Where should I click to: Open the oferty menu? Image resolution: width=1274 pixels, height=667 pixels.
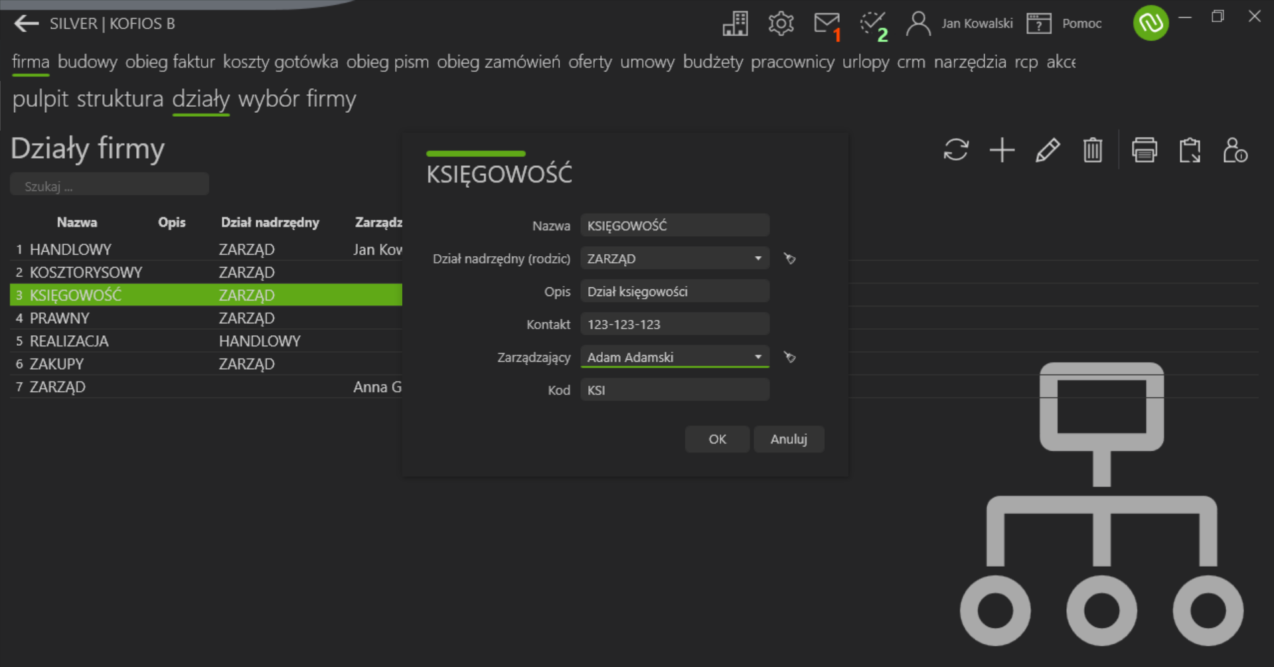(x=590, y=62)
